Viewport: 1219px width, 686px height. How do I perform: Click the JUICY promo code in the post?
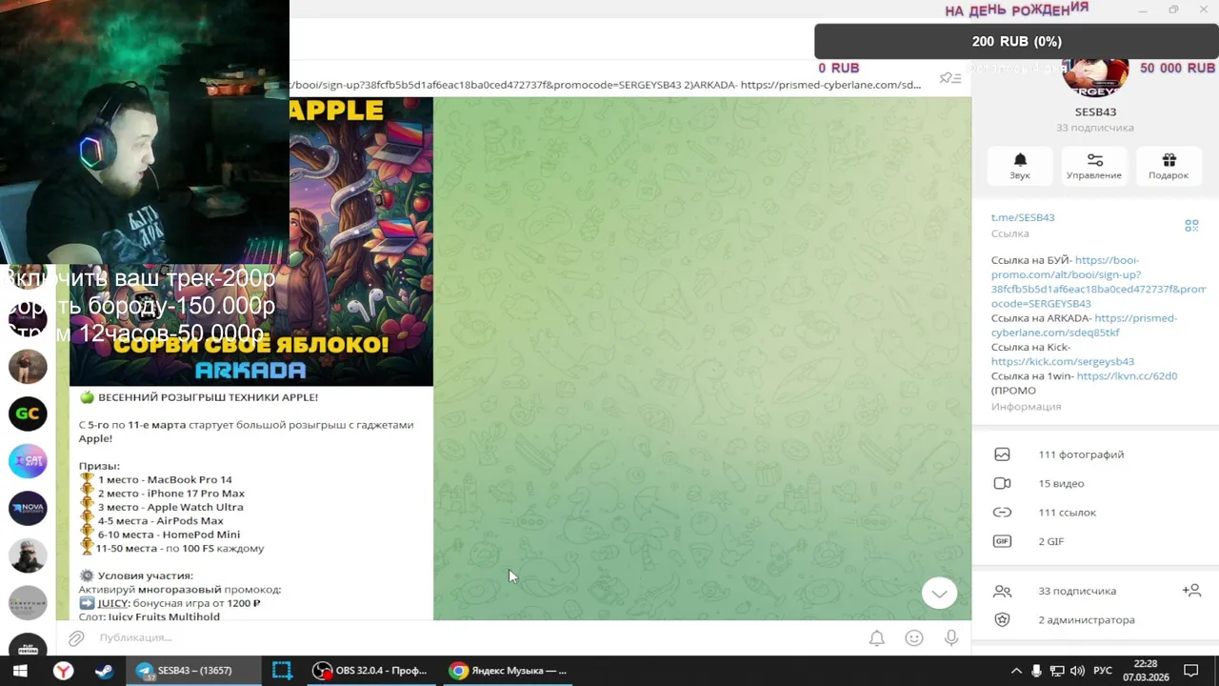[x=112, y=603]
